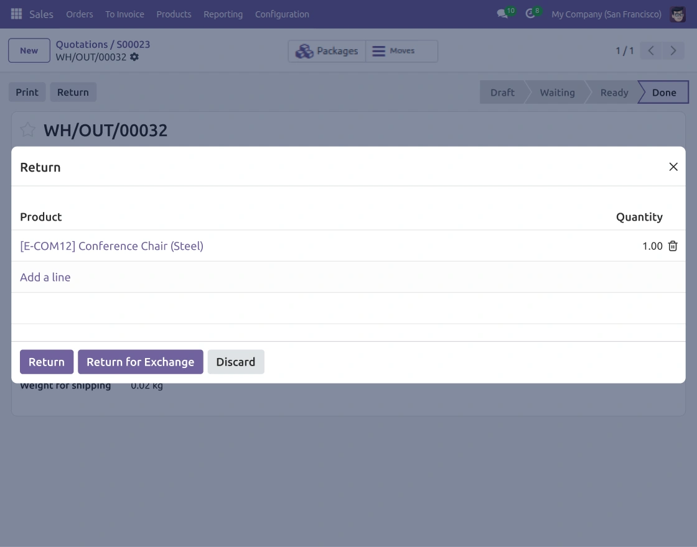Toggle the favorite star for WH/OUT/00032
This screenshot has width=697, height=547.
coord(27,130)
